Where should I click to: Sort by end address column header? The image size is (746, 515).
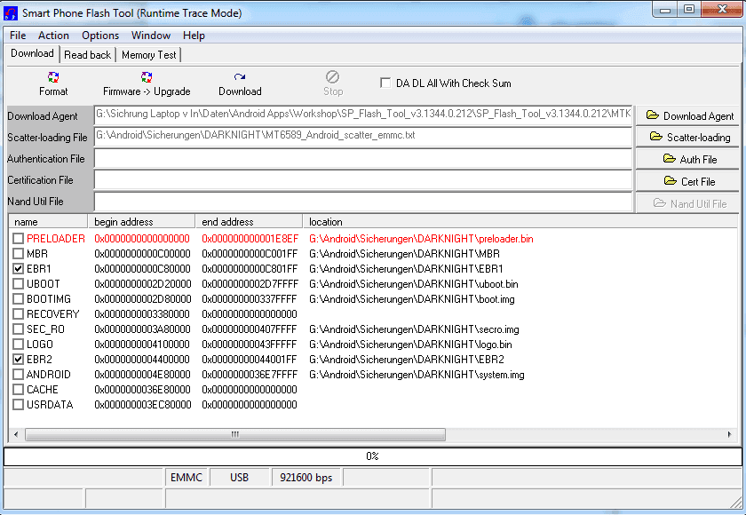[x=249, y=222]
